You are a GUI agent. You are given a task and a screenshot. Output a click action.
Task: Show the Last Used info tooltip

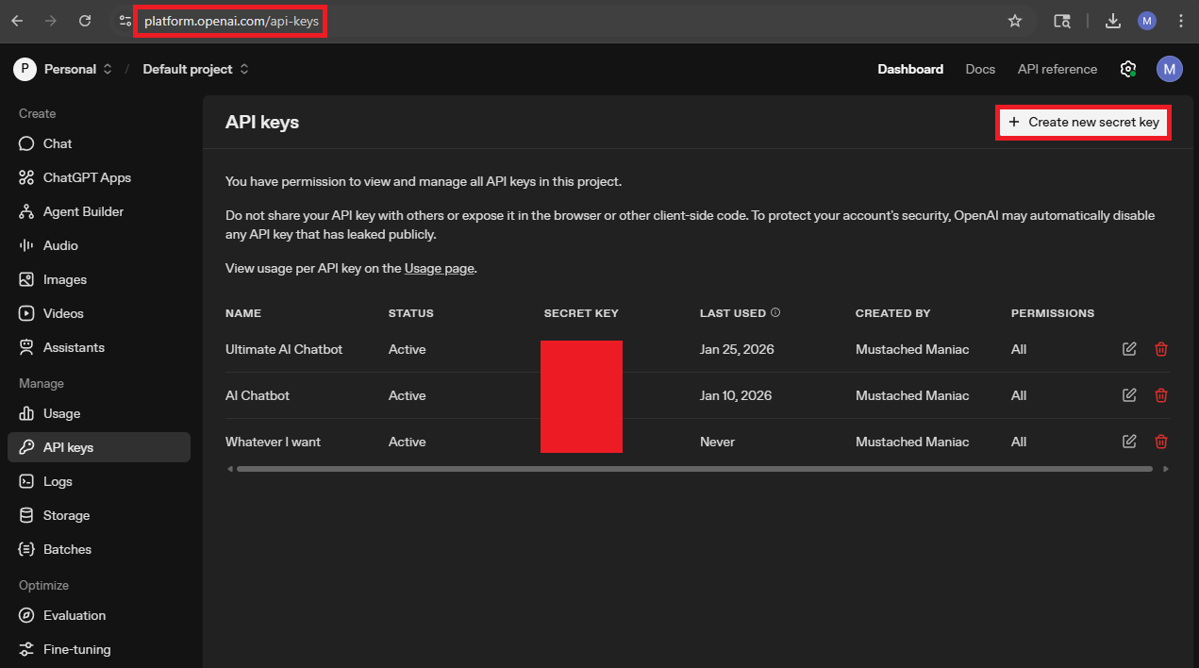tap(775, 312)
